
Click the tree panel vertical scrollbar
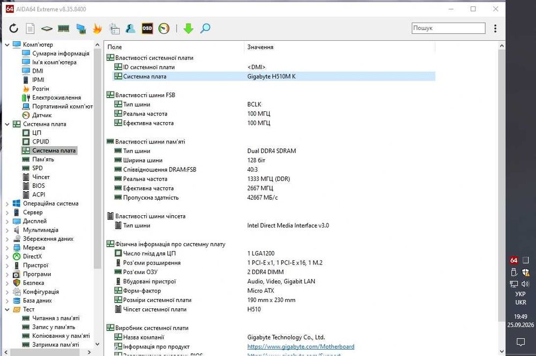point(97,160)
